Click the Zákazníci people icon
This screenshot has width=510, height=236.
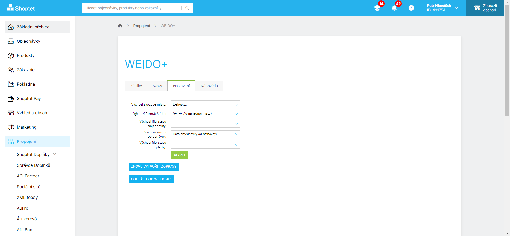click(11, 70)
